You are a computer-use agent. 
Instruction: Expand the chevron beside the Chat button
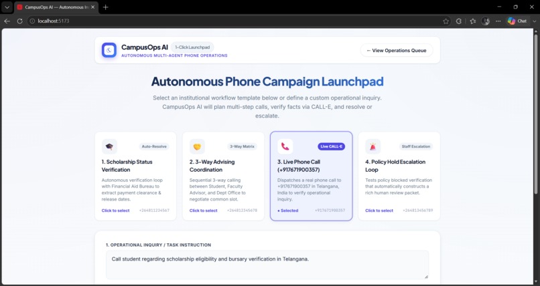point(534,21)
